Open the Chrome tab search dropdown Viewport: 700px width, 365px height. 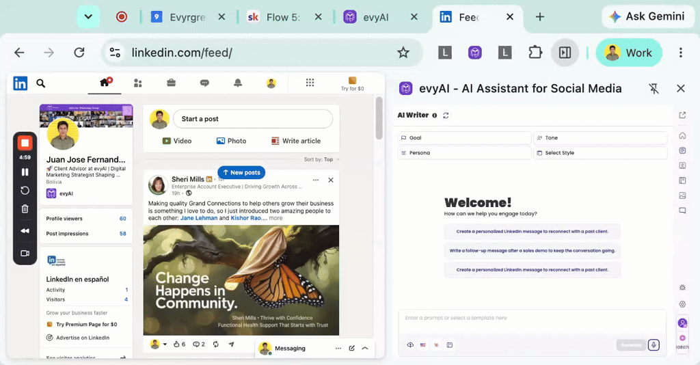(88, 17)
